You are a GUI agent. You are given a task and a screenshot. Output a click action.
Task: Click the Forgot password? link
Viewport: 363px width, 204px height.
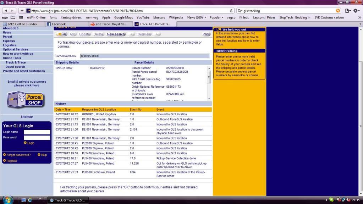(x=17, y=155)
